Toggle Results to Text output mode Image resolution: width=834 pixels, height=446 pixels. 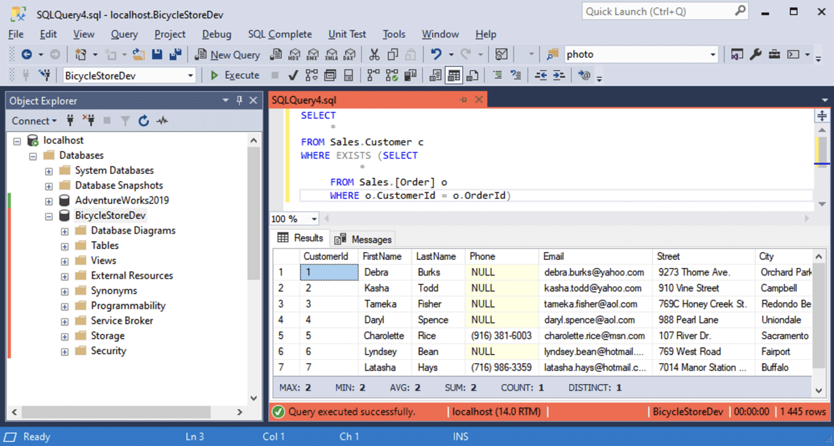(435, 75)
